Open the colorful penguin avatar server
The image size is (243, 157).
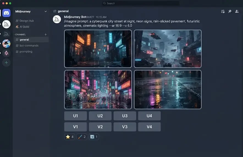[6, 43]
